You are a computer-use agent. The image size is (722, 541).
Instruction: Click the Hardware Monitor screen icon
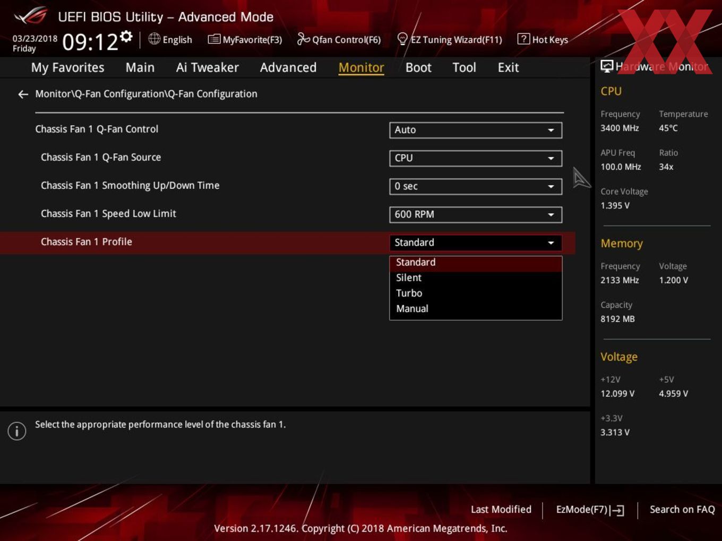click(607, 66)
